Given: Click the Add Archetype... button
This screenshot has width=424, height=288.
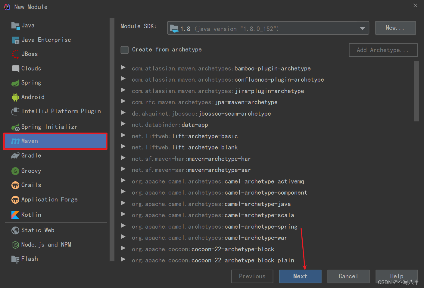Looking at the screenshot, I should (383, 50).
